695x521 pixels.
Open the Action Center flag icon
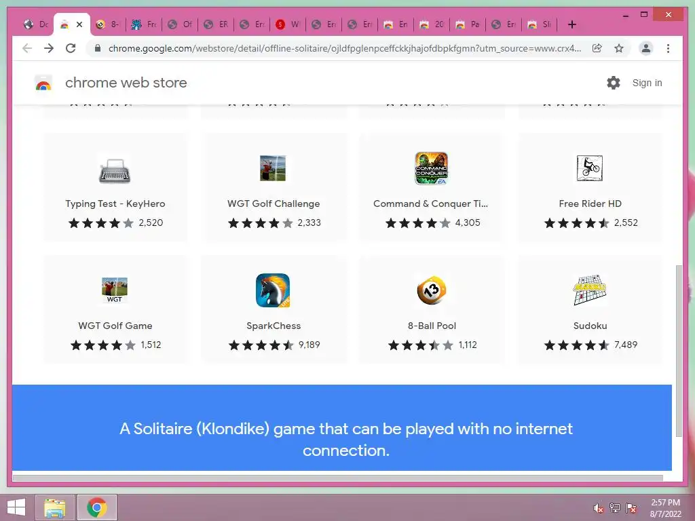tap(631, 508)
